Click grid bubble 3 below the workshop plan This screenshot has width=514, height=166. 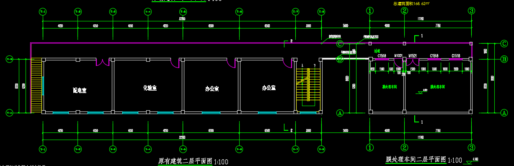tap(471, 147)
